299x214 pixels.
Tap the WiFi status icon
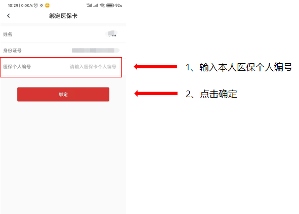(x=102, y=6)
